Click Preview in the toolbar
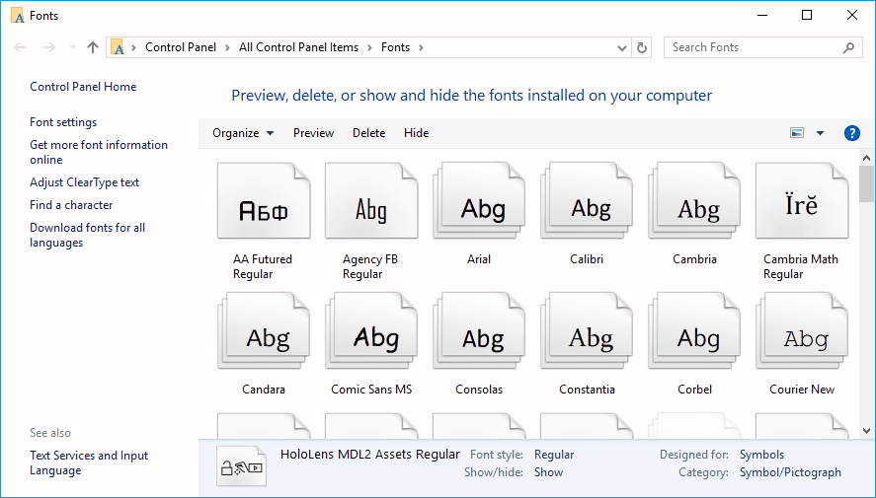Screen dimensions: 876x498 click(x=313, y=133)
